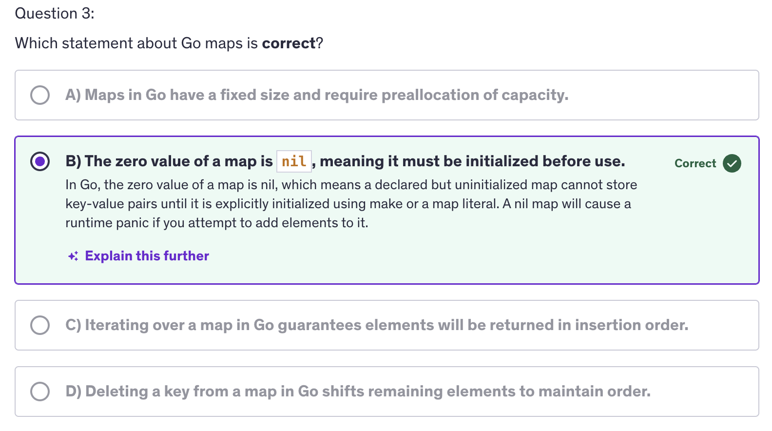The height and width of the screenshot is (431, 772).
Task: Click the 'key-value pairs until' explanation line
Action: point(348,204)
